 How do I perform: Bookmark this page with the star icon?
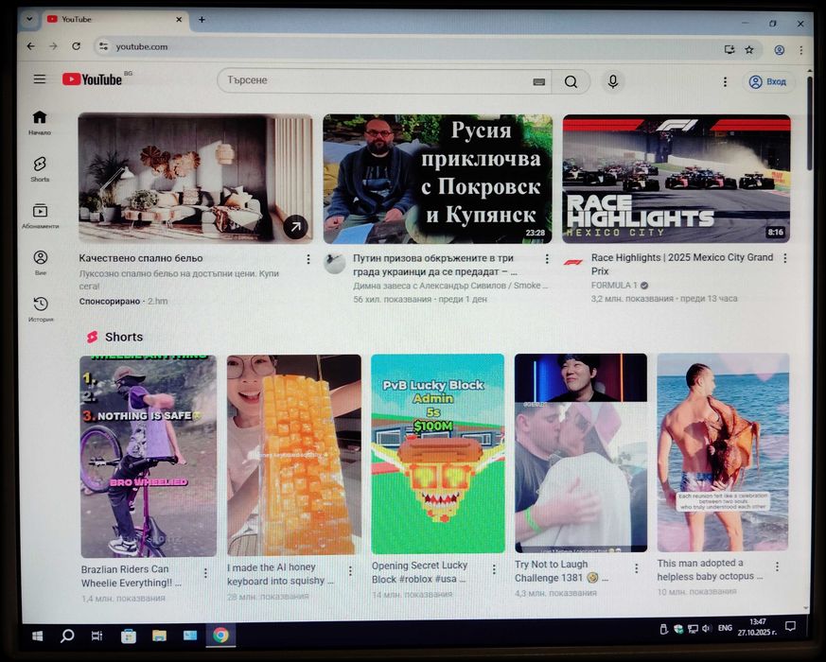coord(749,49)
